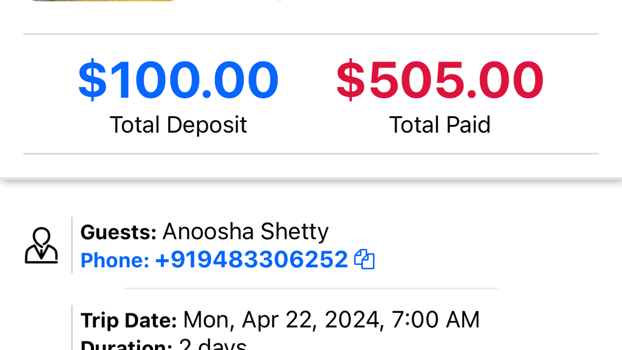The height and width of the screenshot is (350, 622).
Task: Open the trip thumbnail image at top
Action: click(x=102, y=0)
